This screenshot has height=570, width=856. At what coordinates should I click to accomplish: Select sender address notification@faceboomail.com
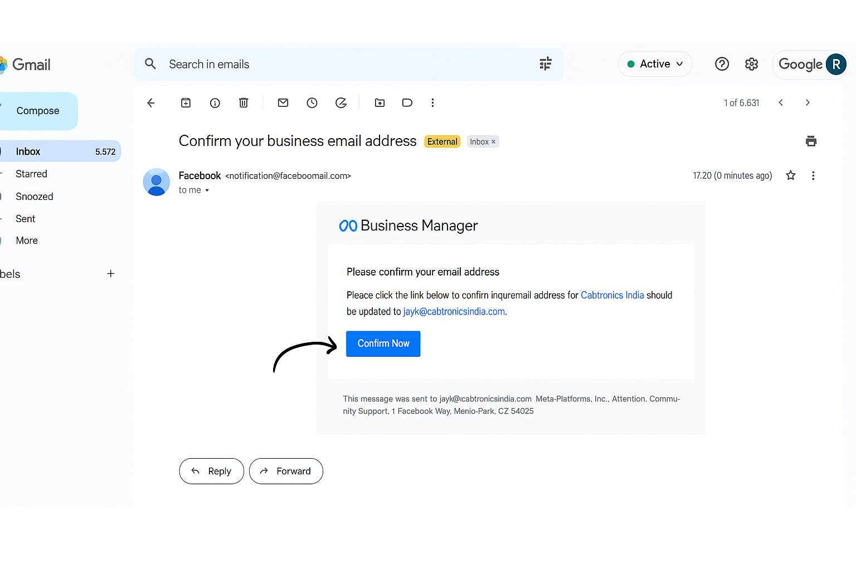tap(288, 176)
